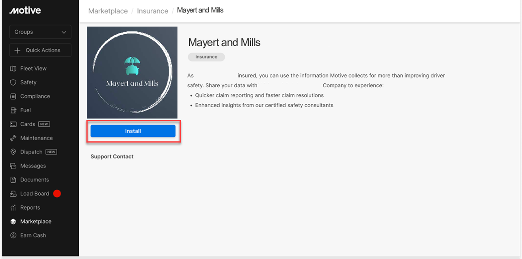Click the Cards icon in sidebar
Viewport: 522px width, 259px height.
point(13,124)
